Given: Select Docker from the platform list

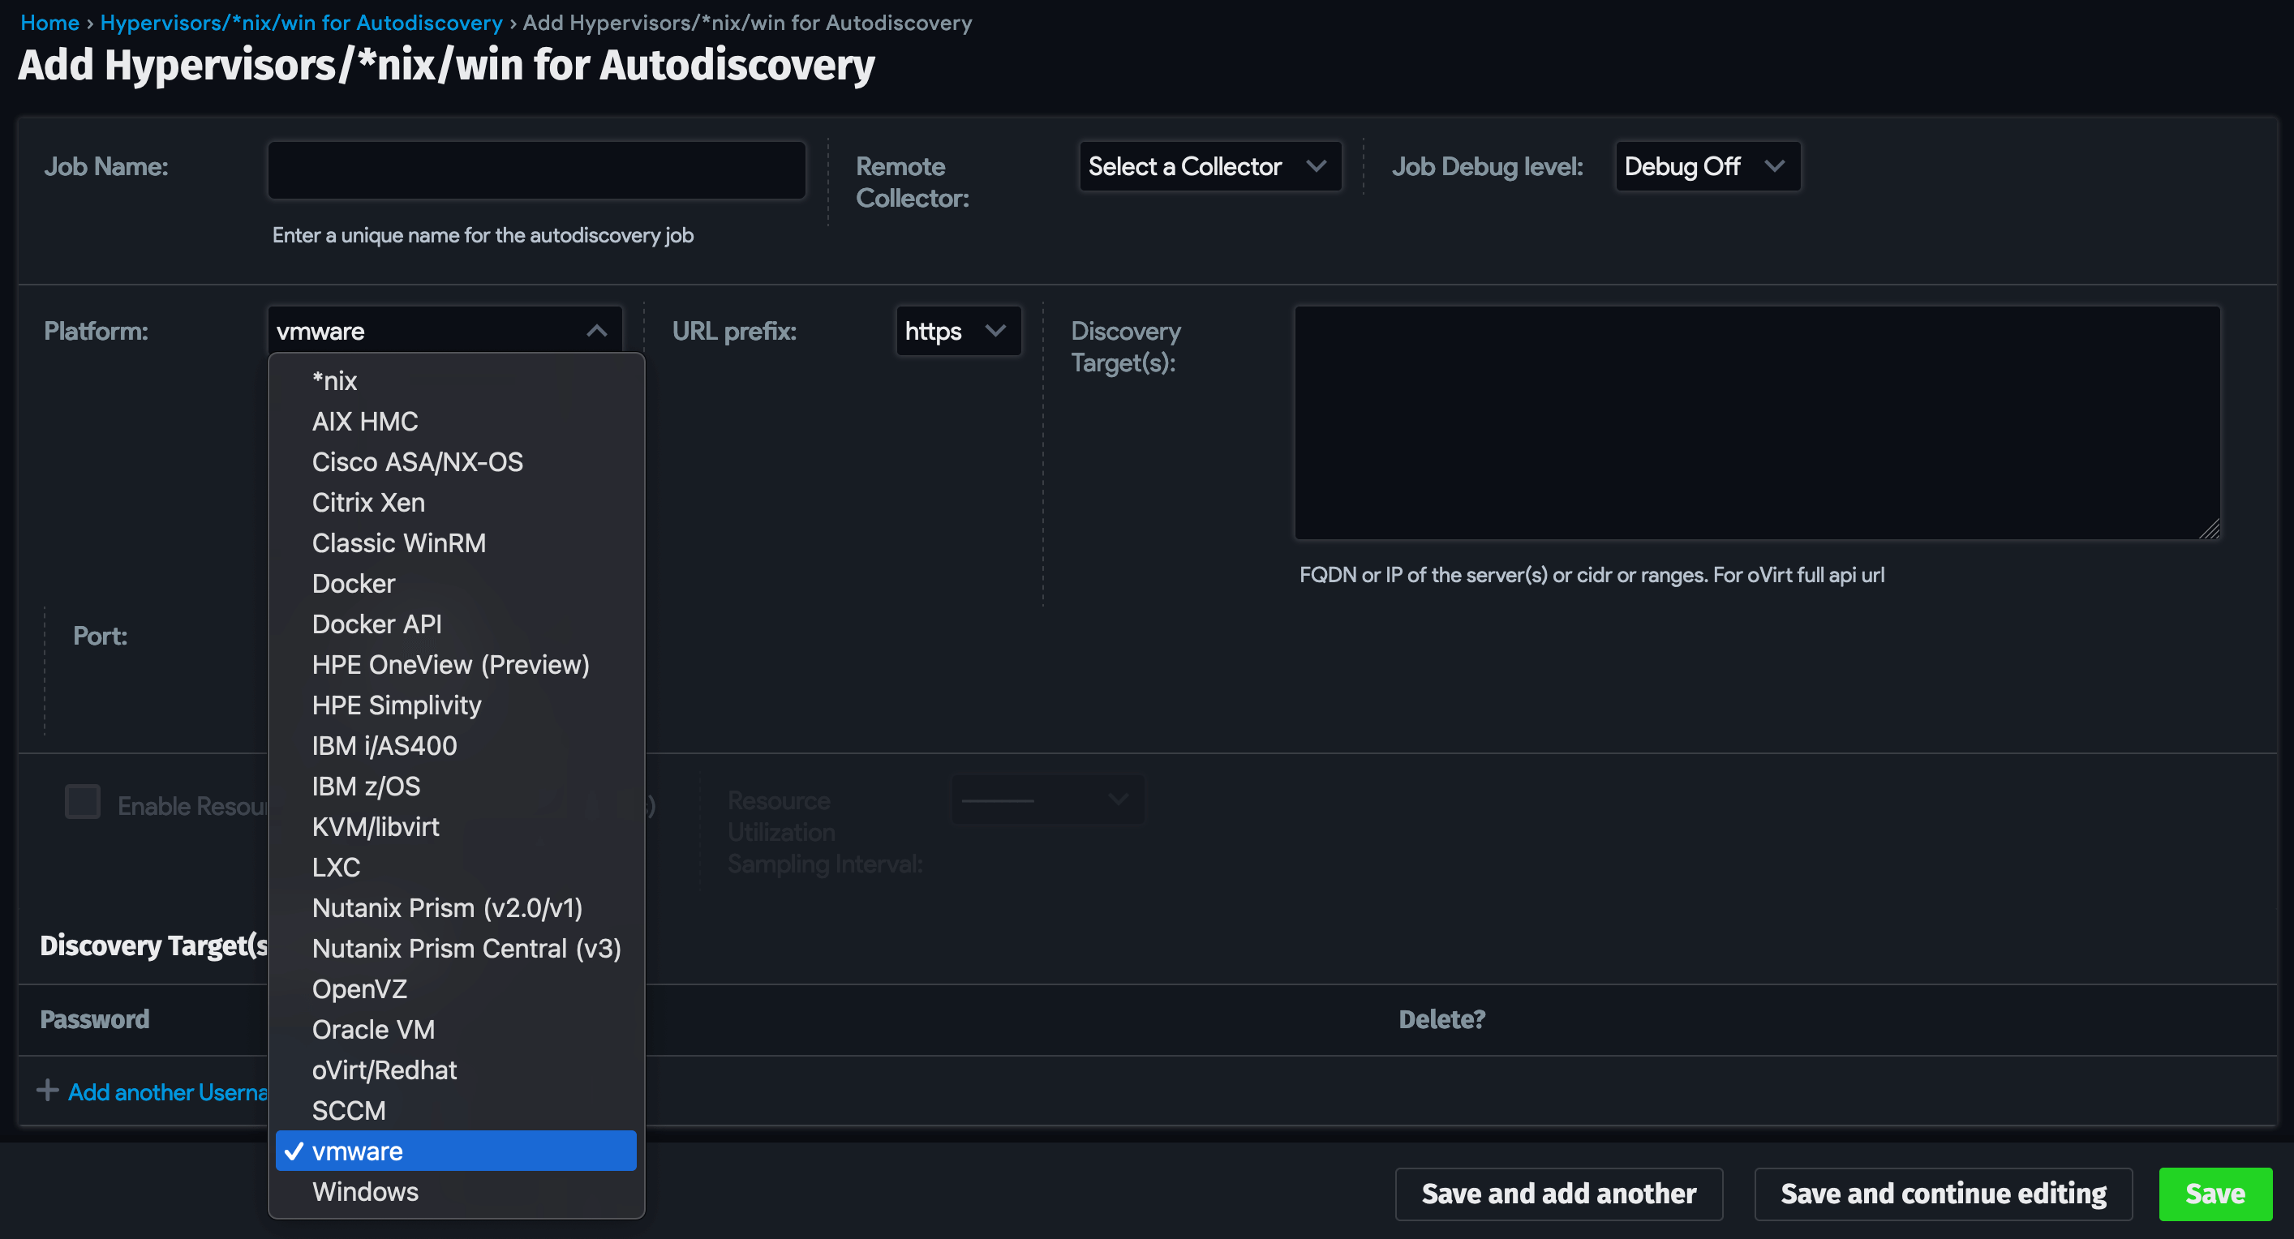Looking at the screenshot, I should click(x=353, y=583).
